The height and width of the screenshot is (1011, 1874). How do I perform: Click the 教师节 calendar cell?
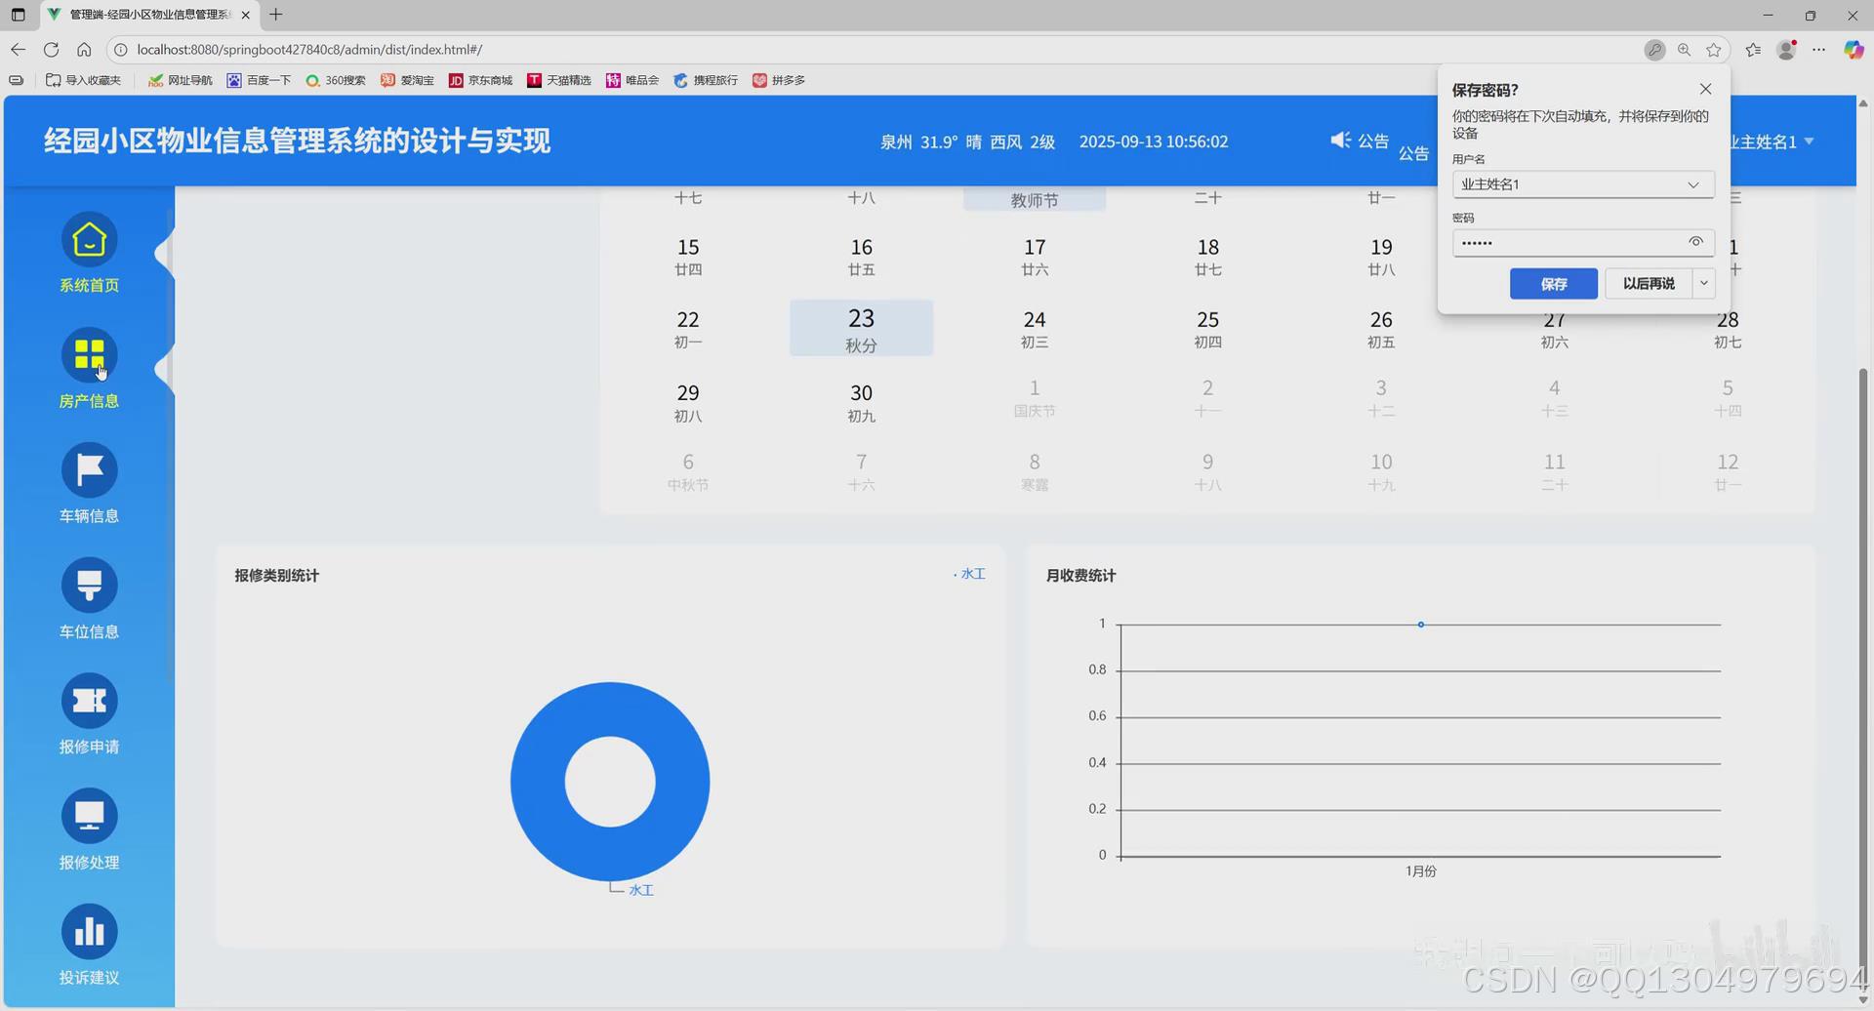coord(1035,199)
